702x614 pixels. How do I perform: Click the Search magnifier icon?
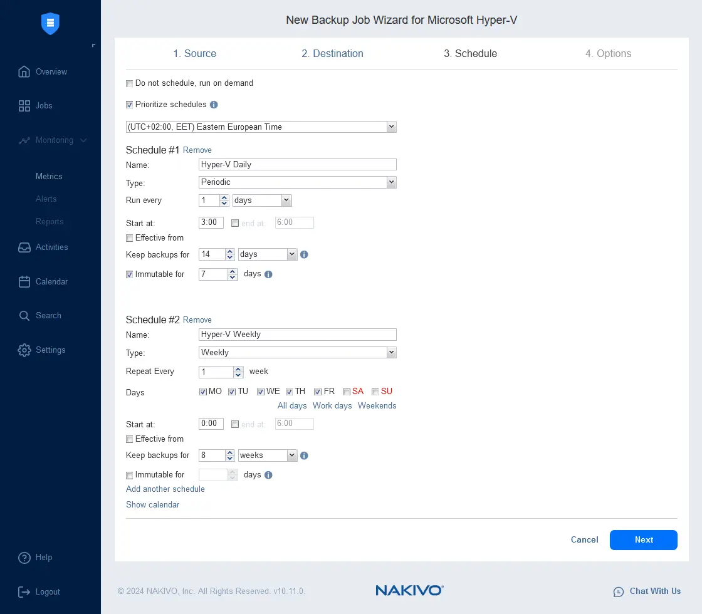24,316
